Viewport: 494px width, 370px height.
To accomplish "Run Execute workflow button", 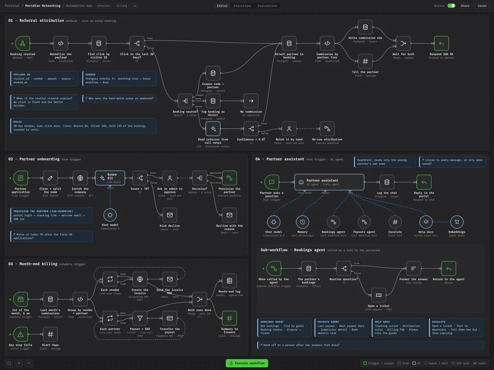I will click(x=247, y=363).
